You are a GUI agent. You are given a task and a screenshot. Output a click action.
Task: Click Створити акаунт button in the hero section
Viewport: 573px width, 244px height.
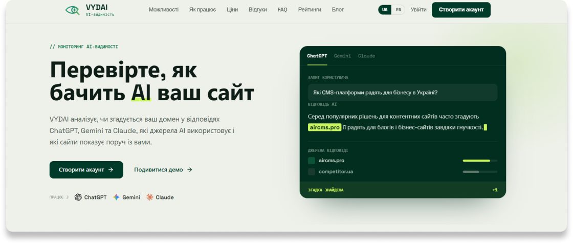86,170
